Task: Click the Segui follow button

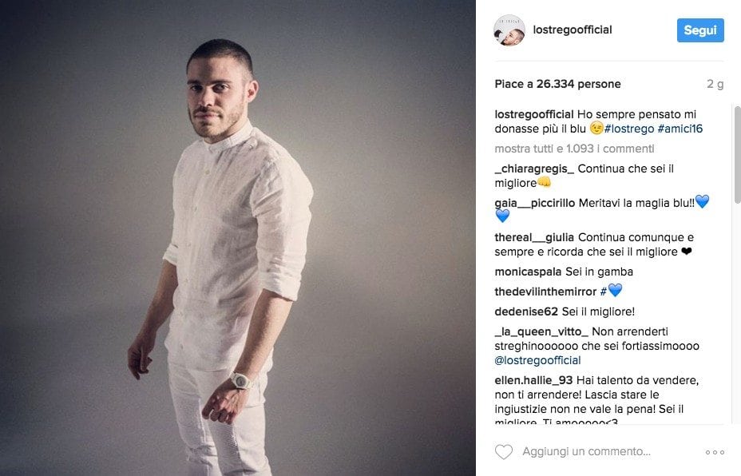Action: click(x=700, y=30)
